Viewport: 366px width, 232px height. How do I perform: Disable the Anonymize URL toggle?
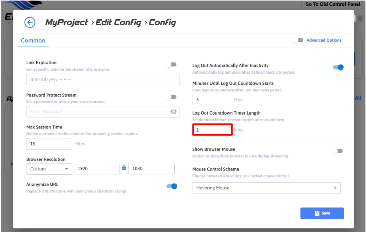tap(172, 186)
